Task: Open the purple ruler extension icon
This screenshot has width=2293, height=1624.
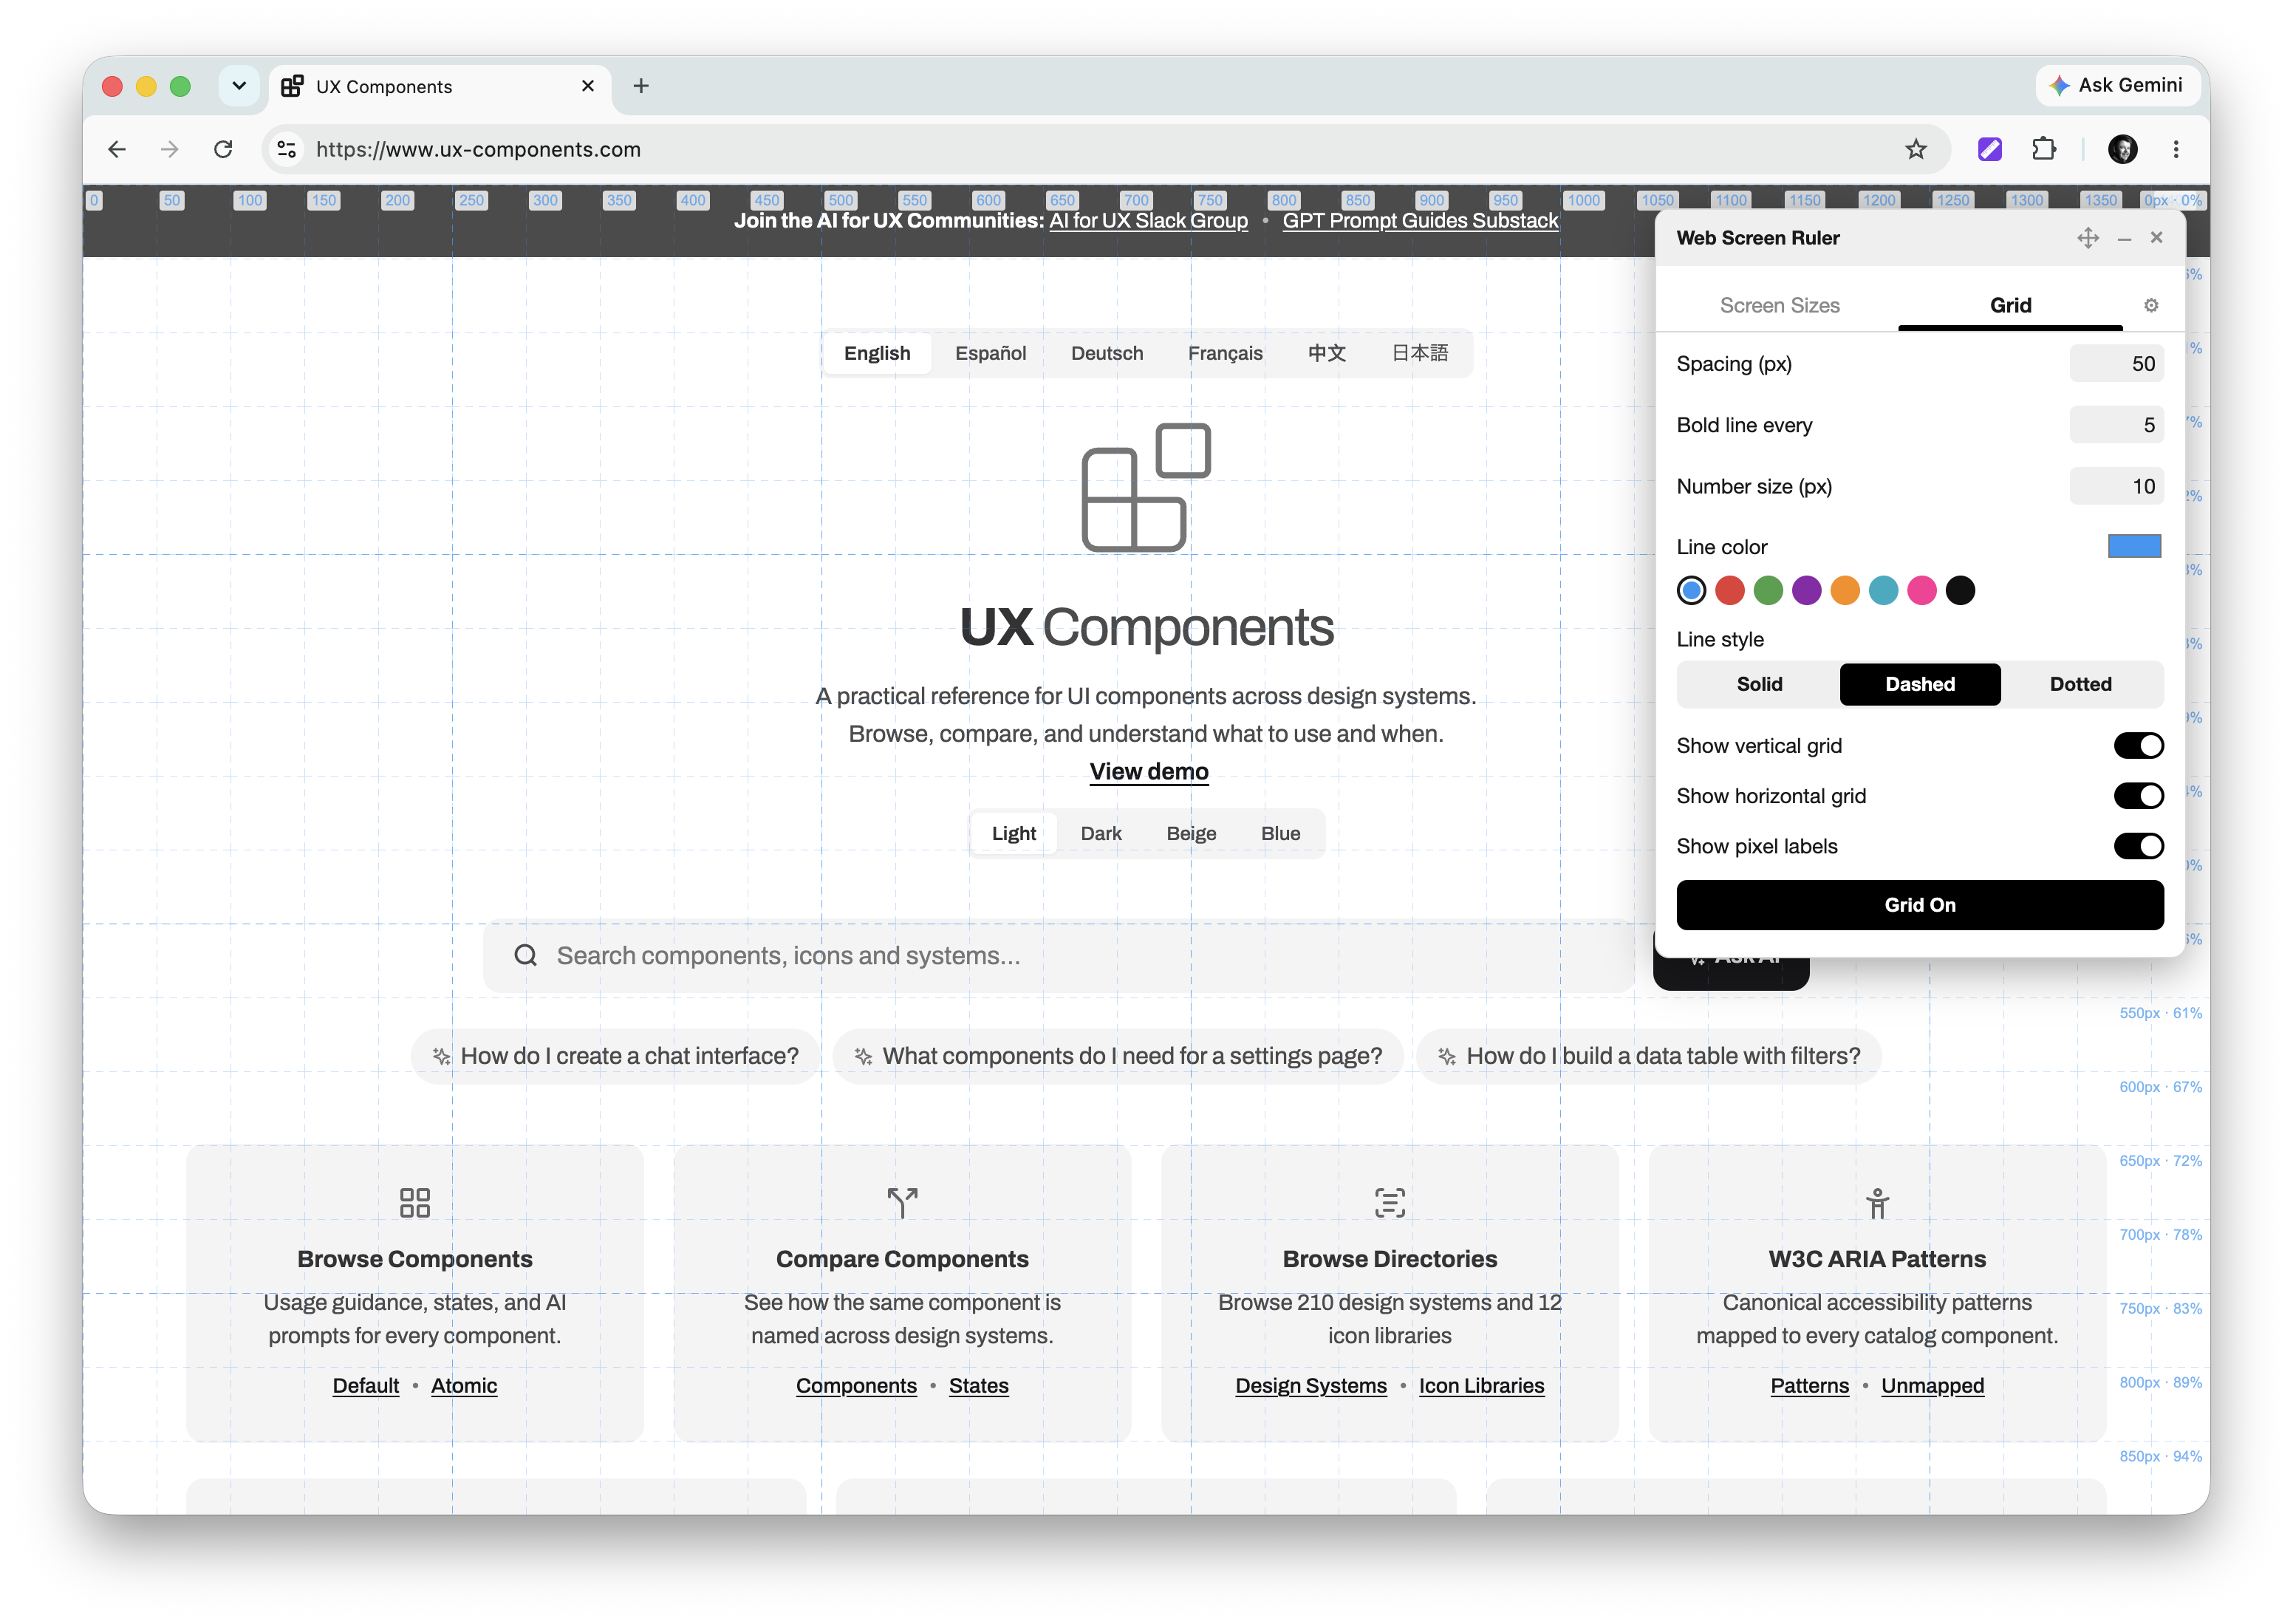Action: pyautogui.click(x=1989, y=149)
